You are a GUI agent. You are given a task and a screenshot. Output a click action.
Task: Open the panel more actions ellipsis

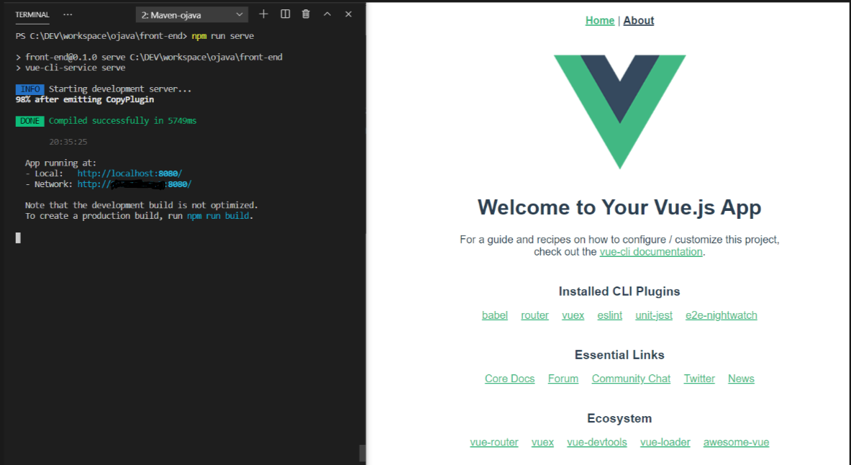68,14
